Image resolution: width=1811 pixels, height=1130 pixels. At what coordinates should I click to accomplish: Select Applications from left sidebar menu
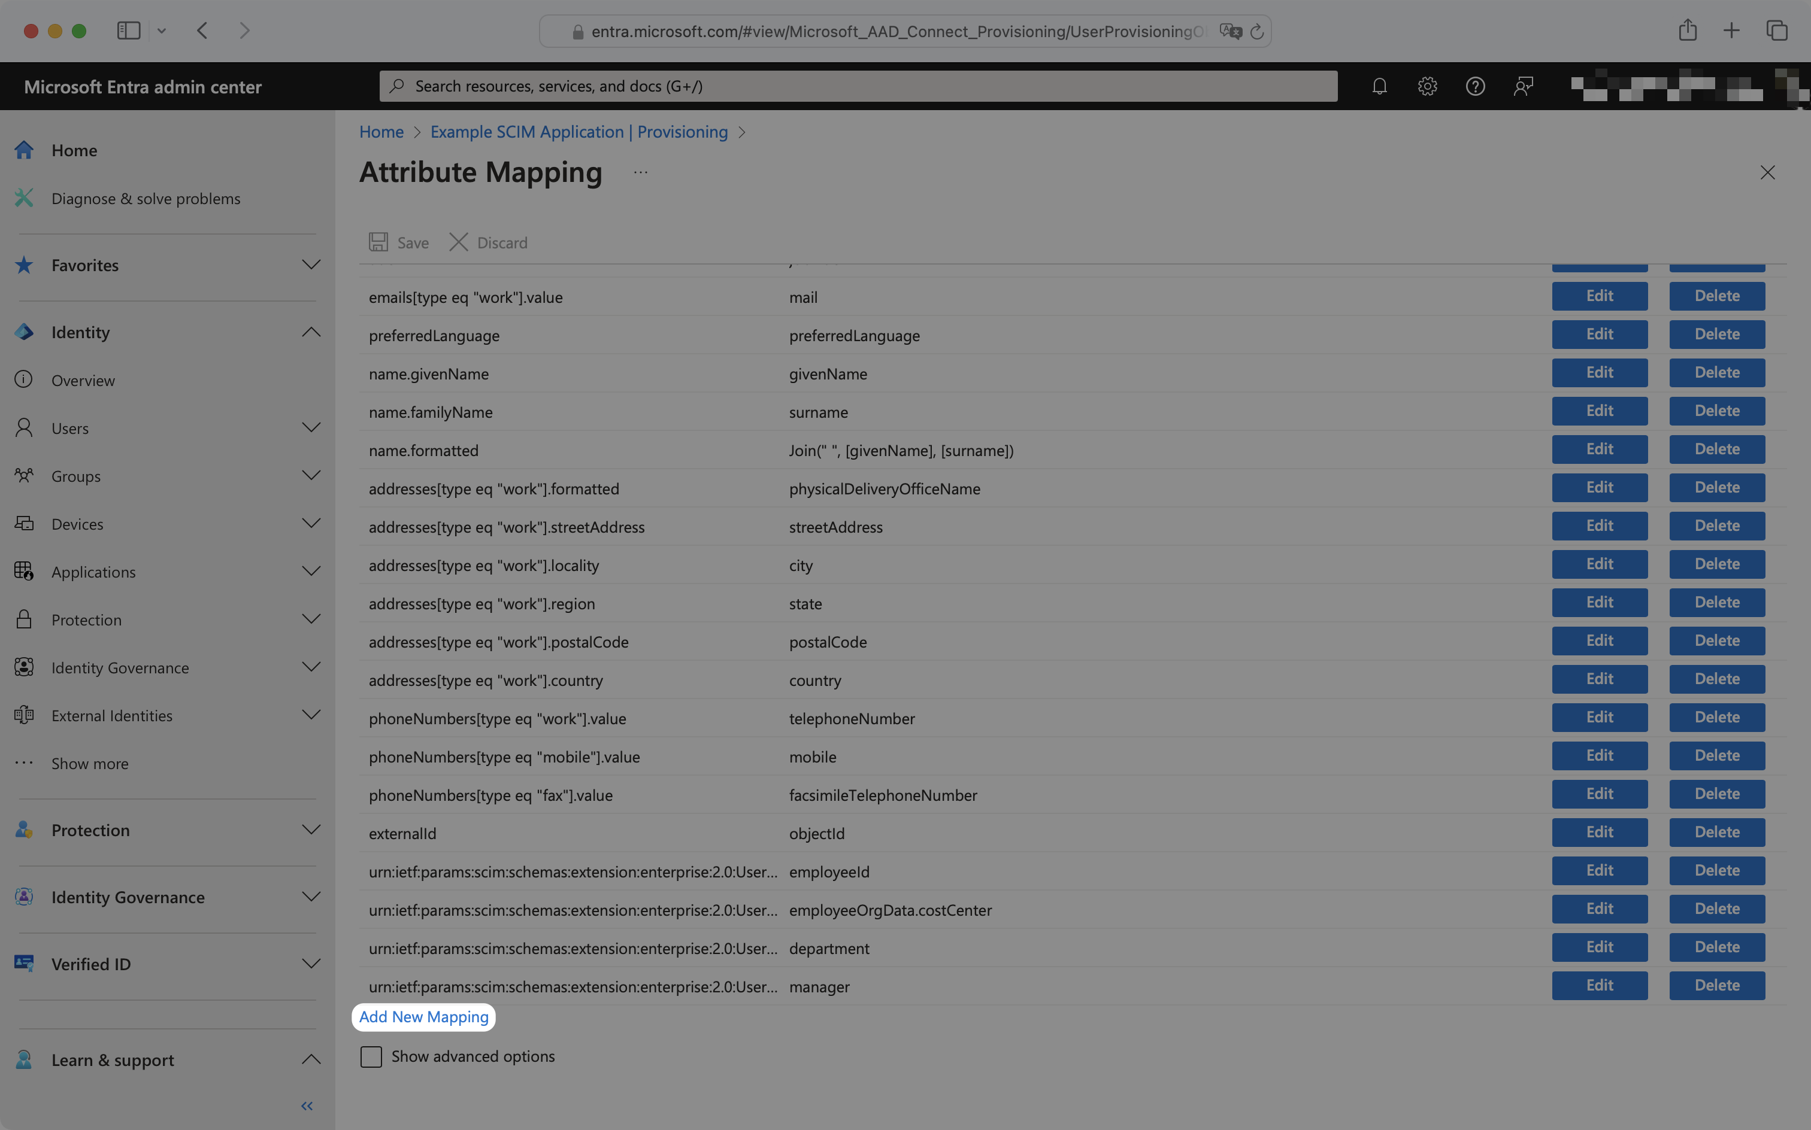pos(92,570)
